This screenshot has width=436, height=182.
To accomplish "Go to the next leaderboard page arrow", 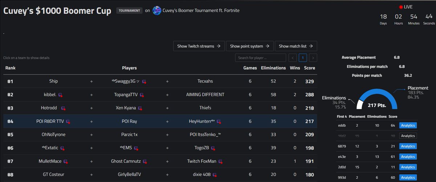I will [x=313, y=58].
